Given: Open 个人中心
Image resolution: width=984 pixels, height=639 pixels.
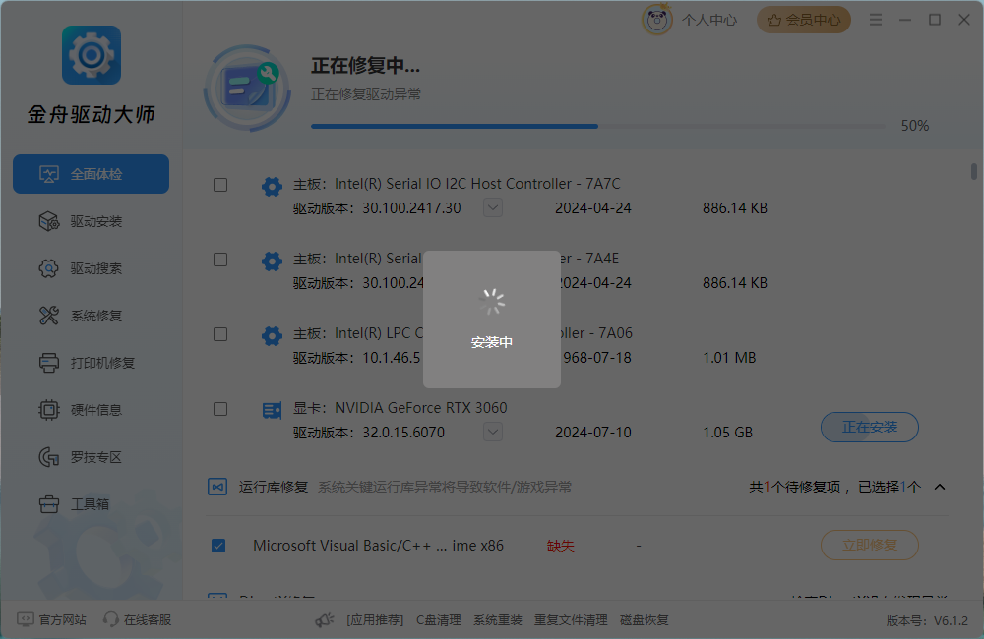Looking at the screenshot, I should click(709, 20).
